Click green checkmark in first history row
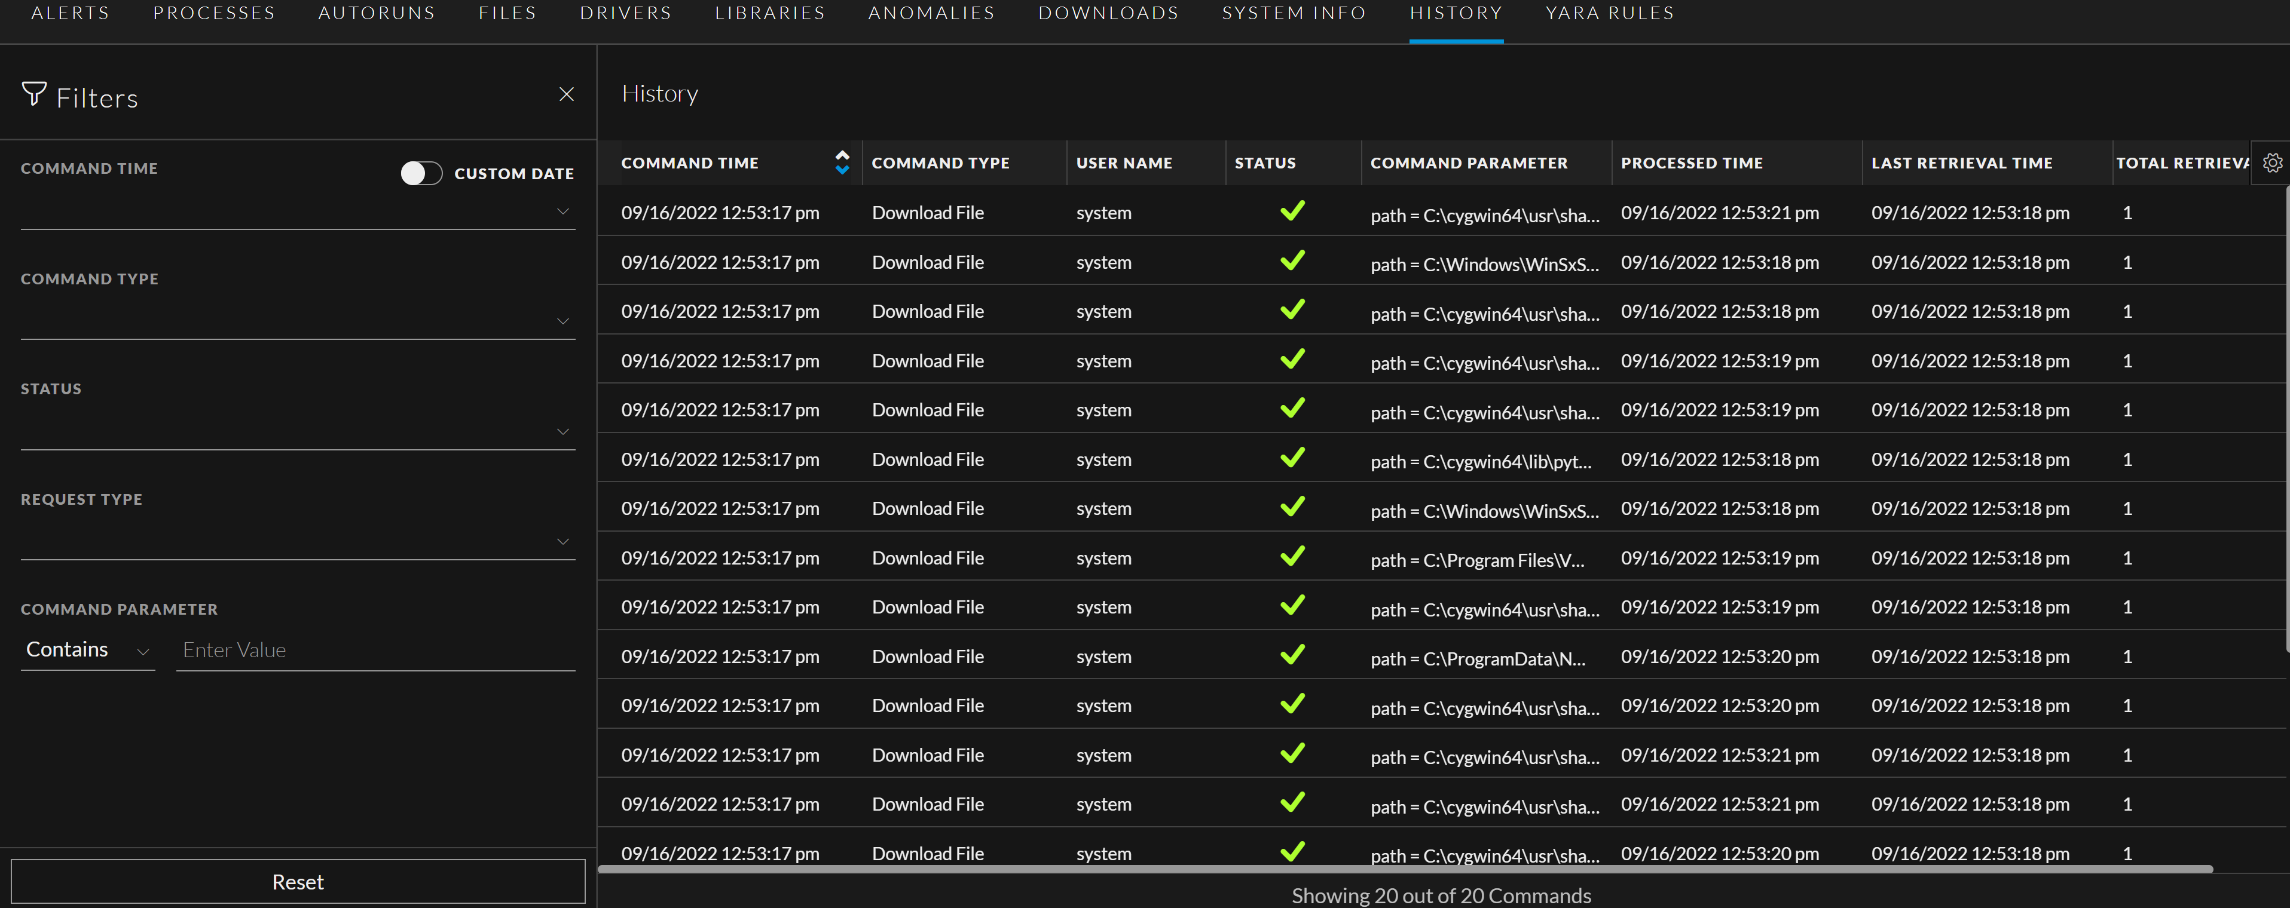 point(1292,211)
